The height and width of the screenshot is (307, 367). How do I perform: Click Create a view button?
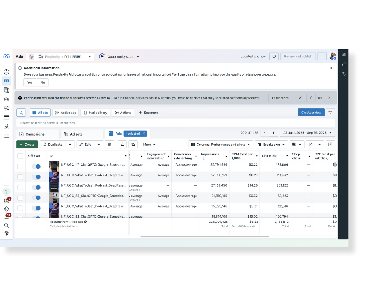311,112
